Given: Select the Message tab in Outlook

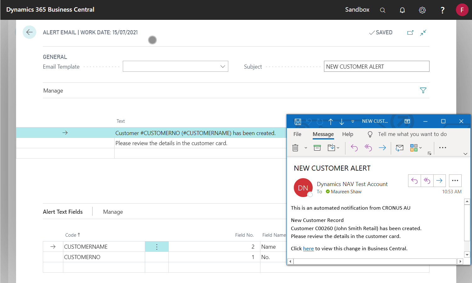Looking at the screenshot, I should pyautogui.click(x=323, y=134).
